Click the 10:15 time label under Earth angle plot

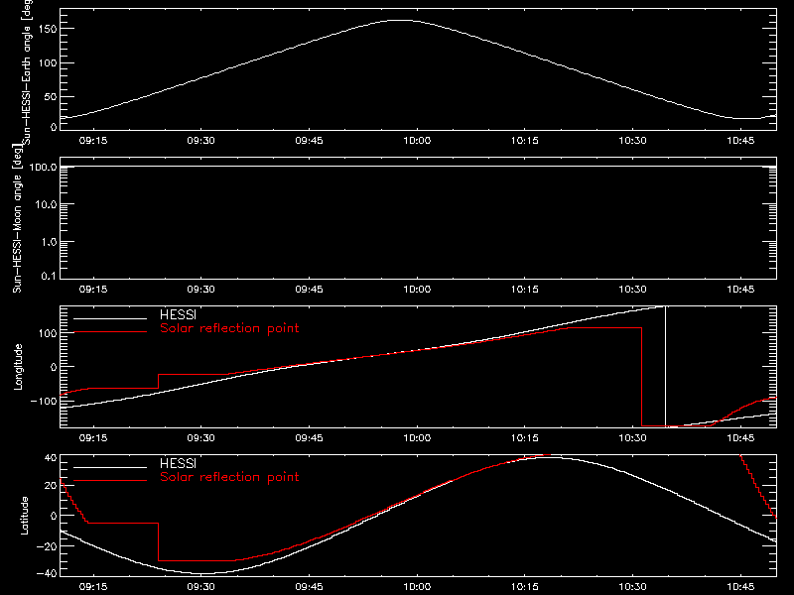point(525,141)
